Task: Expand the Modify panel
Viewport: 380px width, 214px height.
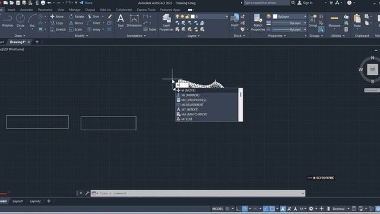Action: click(81, 36)
